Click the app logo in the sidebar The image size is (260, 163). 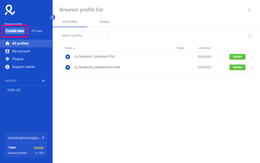coord(10,10)
